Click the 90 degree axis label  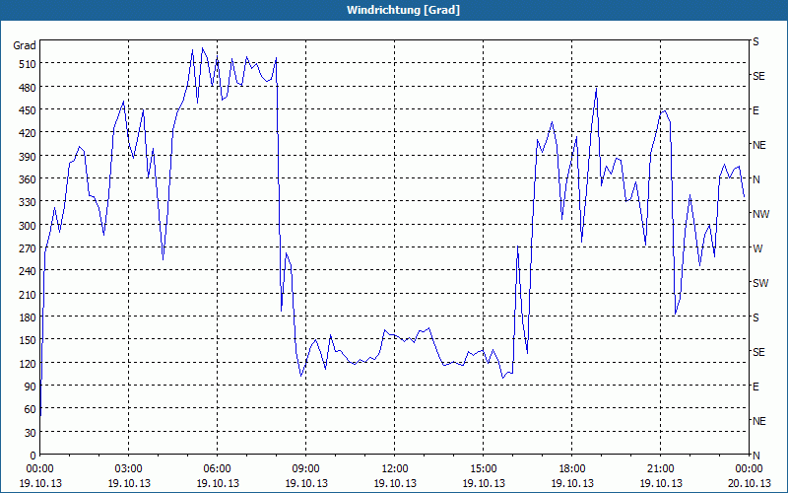coord(30,387)
